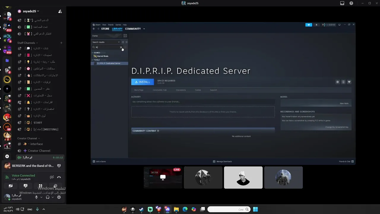Click settings gear in streamed Steam game page
380x214 pixels.
[x=338, y=82]
